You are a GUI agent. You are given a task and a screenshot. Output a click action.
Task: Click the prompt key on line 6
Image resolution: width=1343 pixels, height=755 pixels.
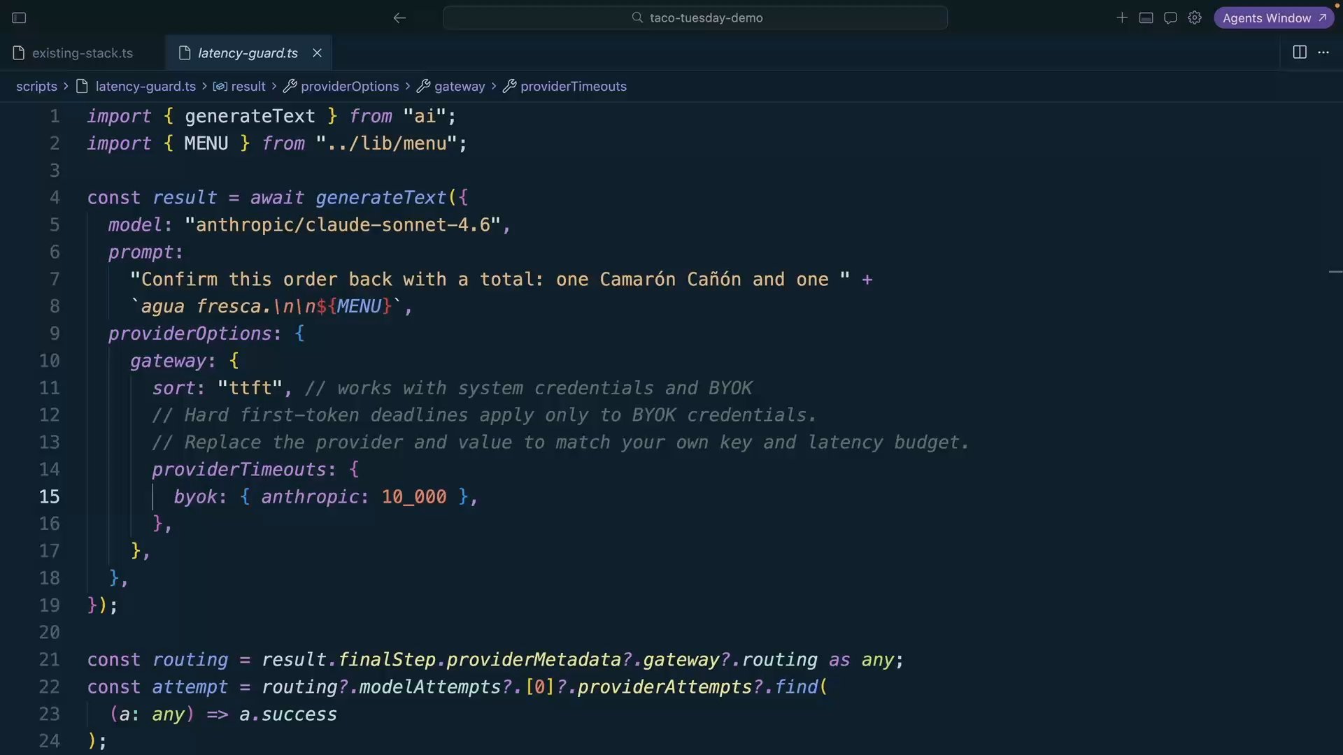point(141,252)
